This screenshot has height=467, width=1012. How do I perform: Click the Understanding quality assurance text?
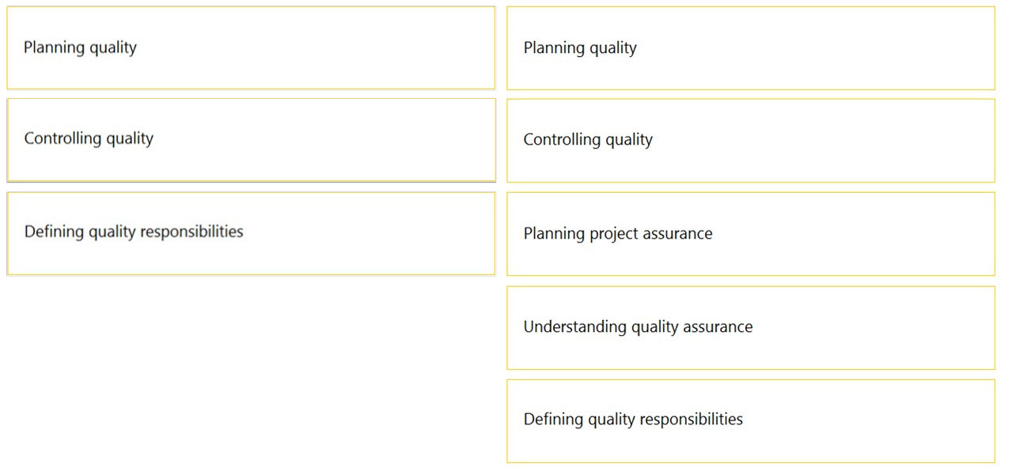(638, 327)
